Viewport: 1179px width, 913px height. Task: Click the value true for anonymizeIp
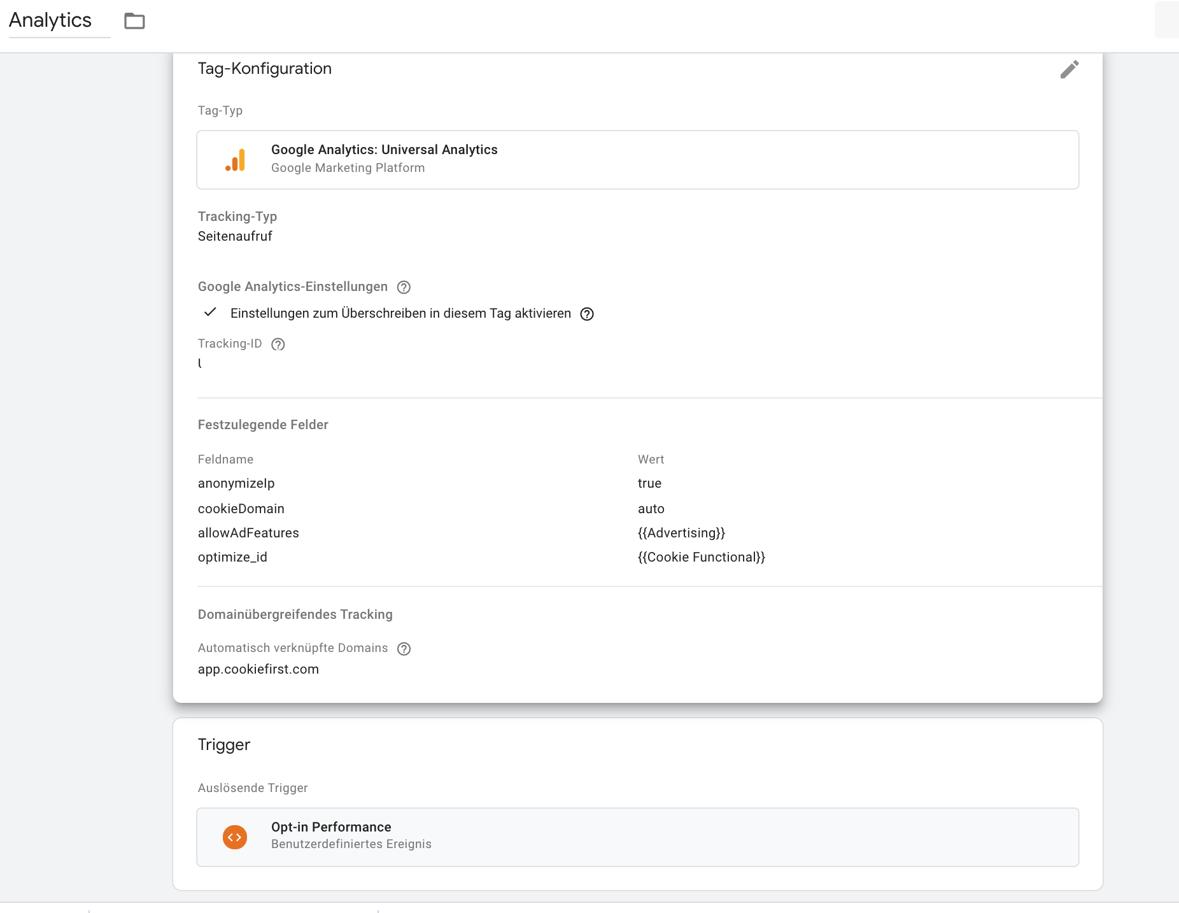(x=649, y=483)
